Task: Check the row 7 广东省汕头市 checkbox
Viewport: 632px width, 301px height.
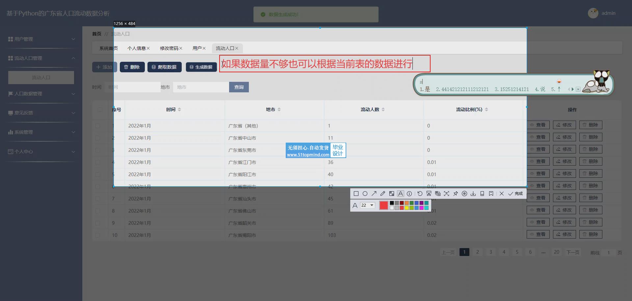Action: [x=98, y=199]
